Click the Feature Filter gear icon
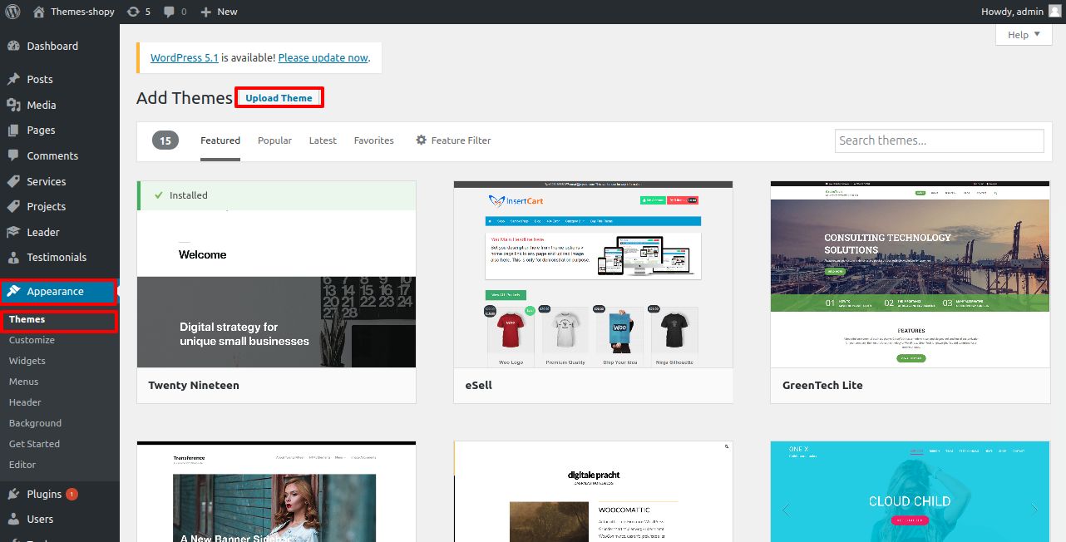The width and height of the screenshot is (1066, 542). (421, 140)
